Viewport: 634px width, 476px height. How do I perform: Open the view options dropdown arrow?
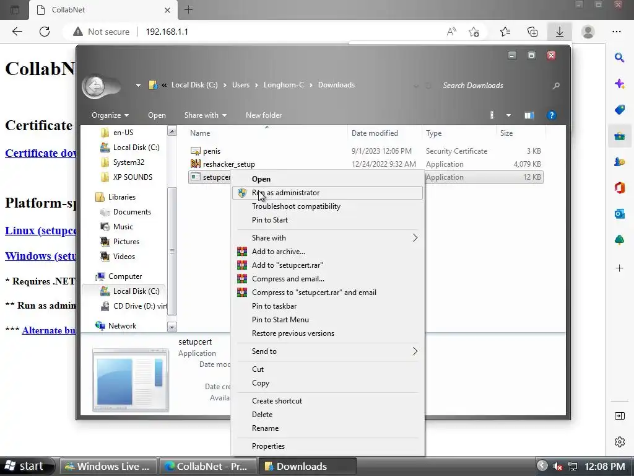click(x=508, y=115)
